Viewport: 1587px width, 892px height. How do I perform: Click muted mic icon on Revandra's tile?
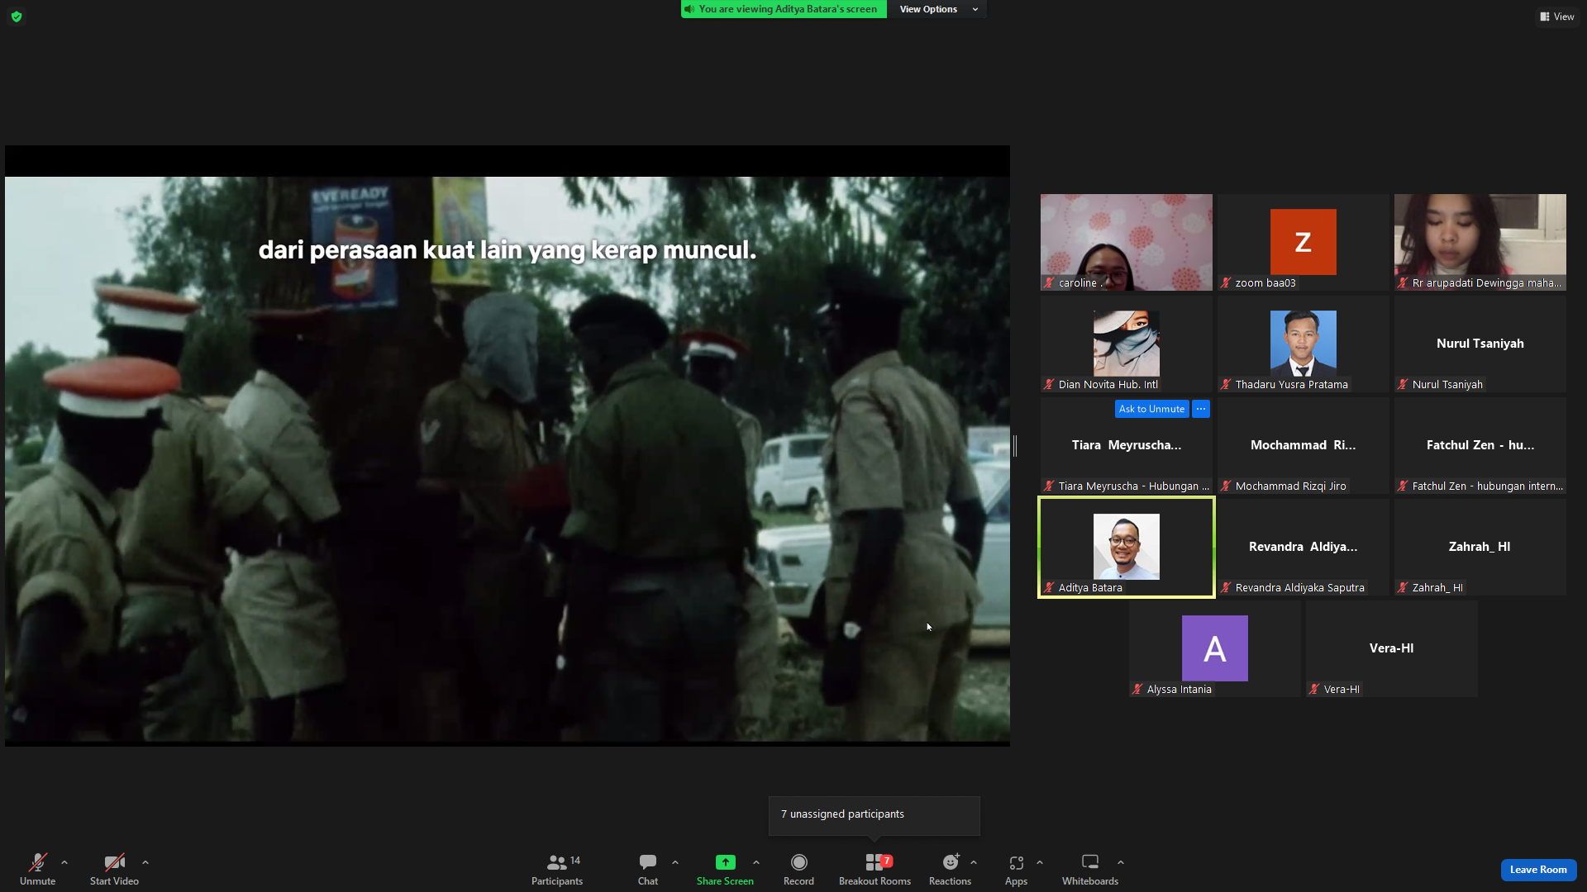point(1227,588)
